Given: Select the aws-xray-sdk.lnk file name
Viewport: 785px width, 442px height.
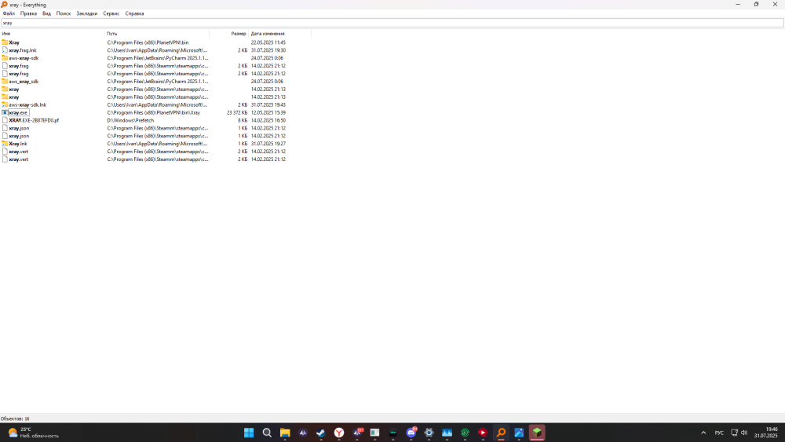Looking at the screenshot, I should (27, 104).
